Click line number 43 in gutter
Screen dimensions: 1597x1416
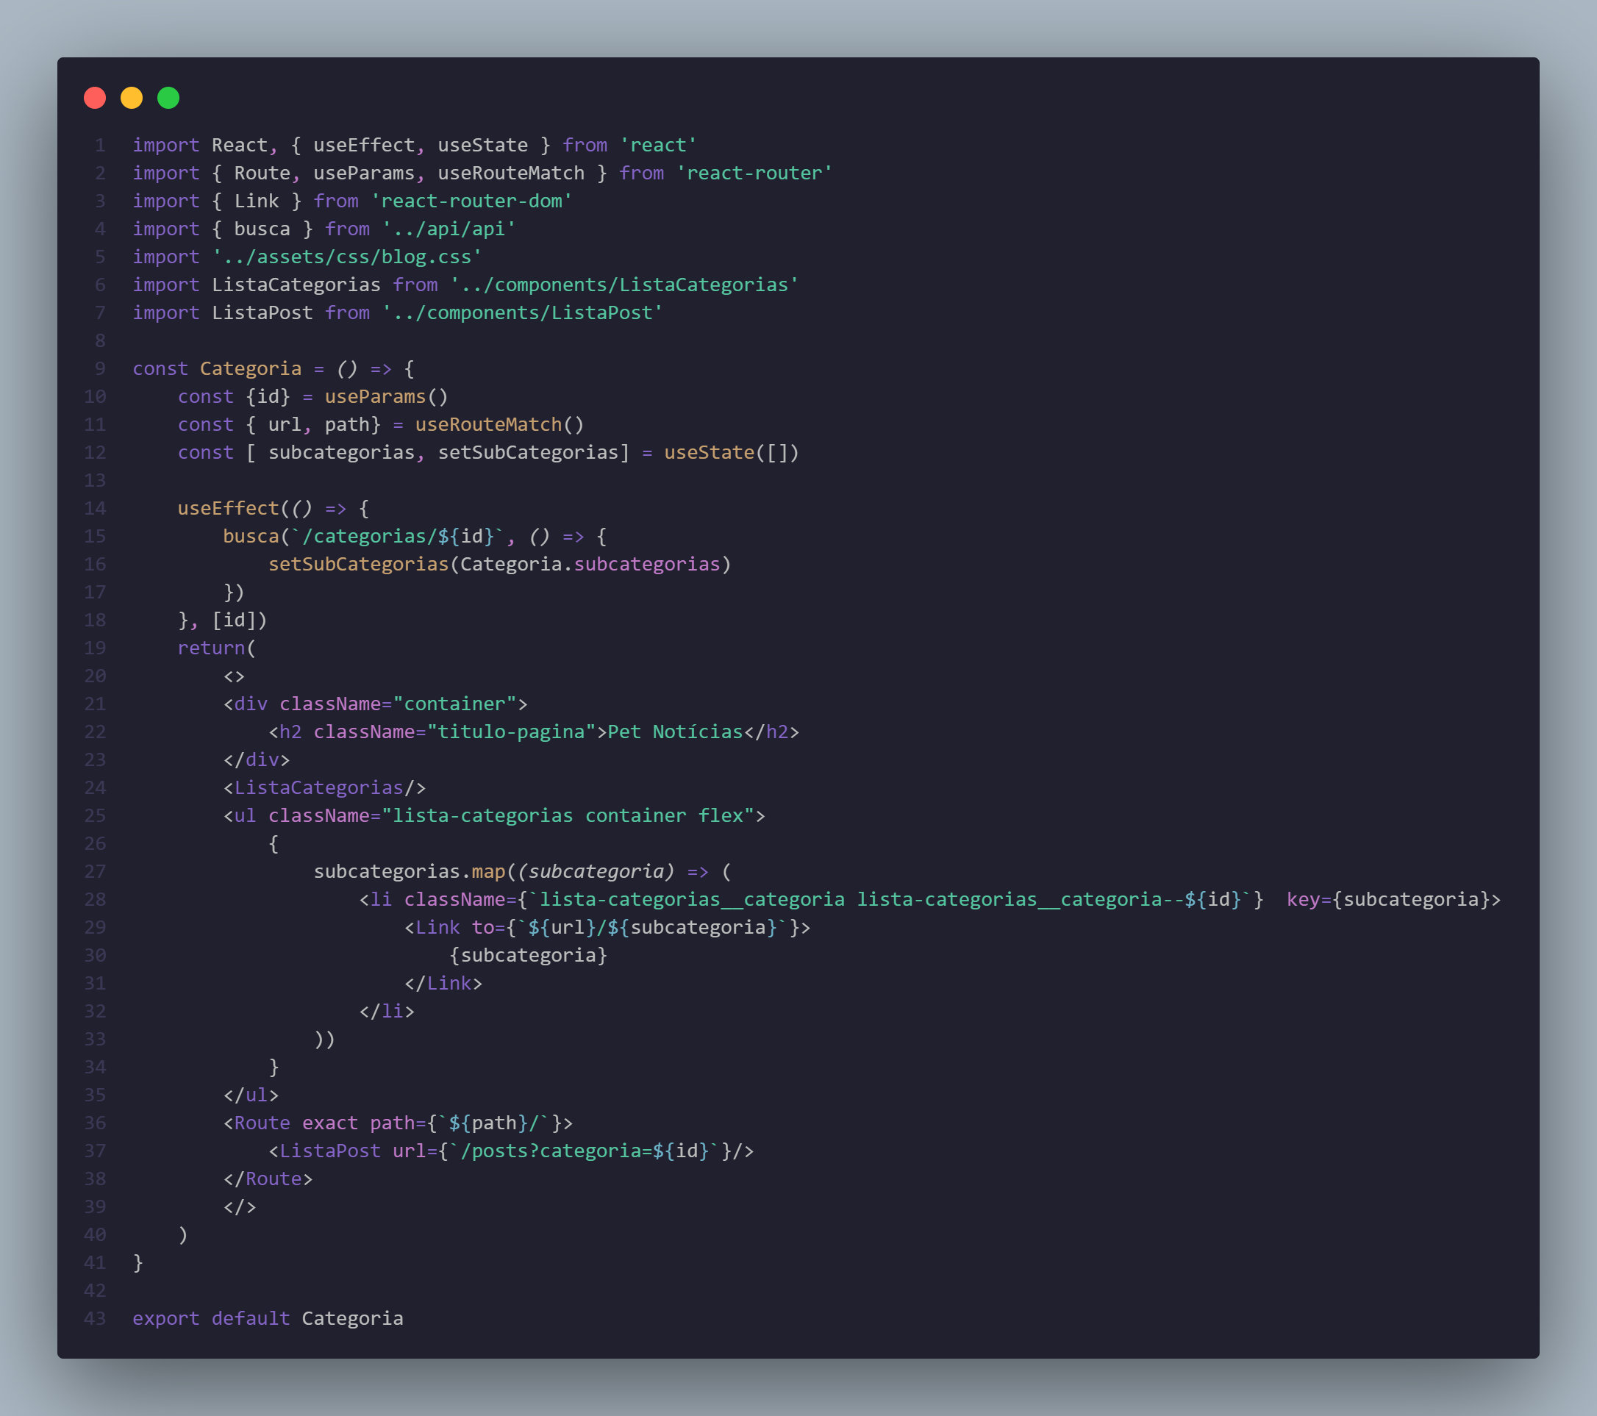95,1318
